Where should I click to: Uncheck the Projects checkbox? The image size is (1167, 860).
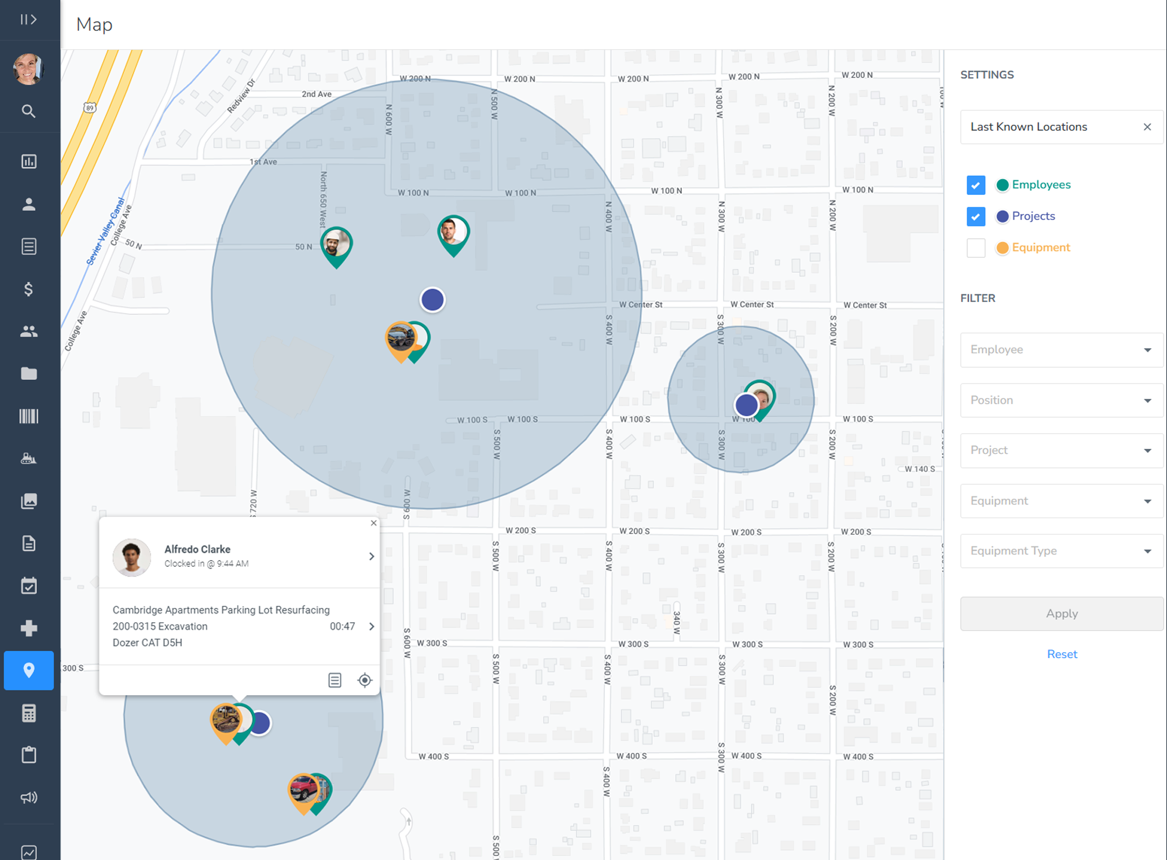(976, 216)
